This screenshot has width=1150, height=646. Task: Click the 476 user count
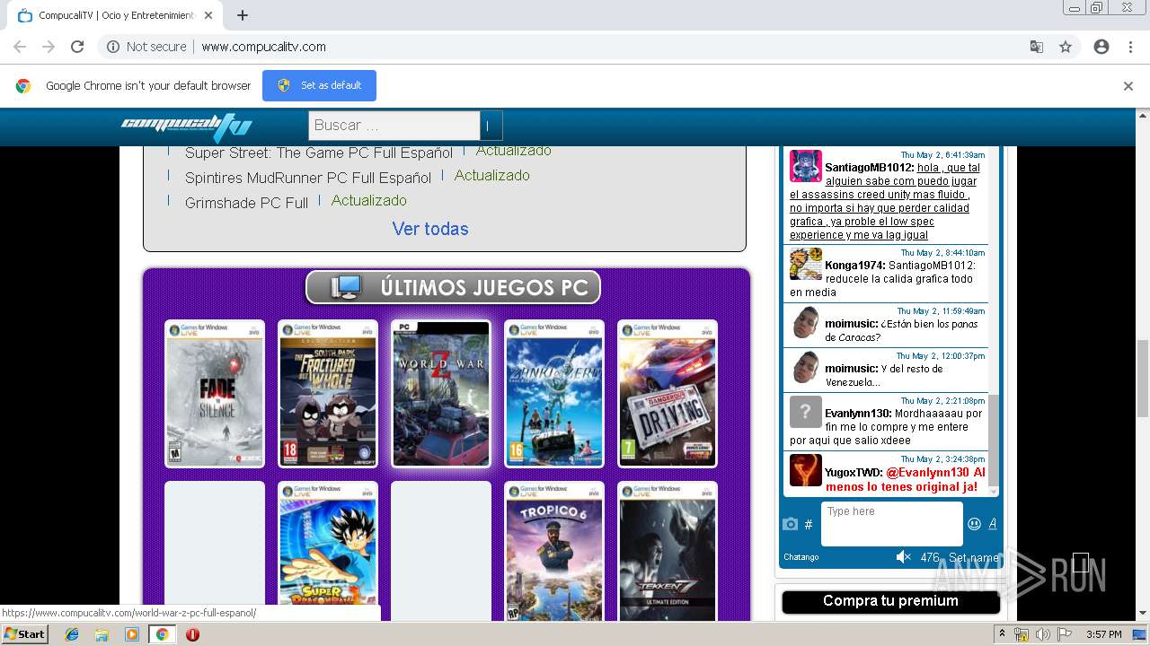point(930,557)
